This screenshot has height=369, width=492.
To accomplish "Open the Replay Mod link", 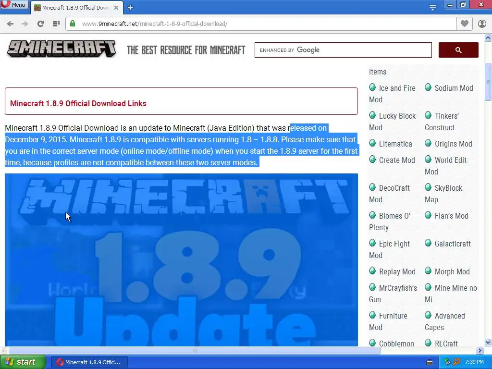I will pos(397,272).
